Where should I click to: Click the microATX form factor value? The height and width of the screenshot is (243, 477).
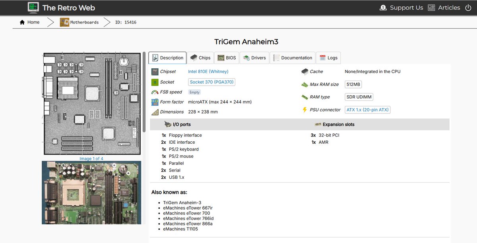click(x=220, y=102)
